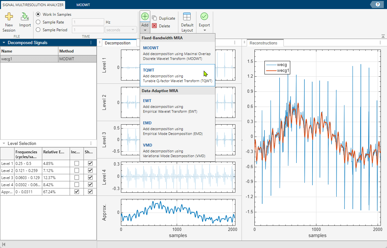
Task: Click inside the Hz input field
Action: click(88, 22)
